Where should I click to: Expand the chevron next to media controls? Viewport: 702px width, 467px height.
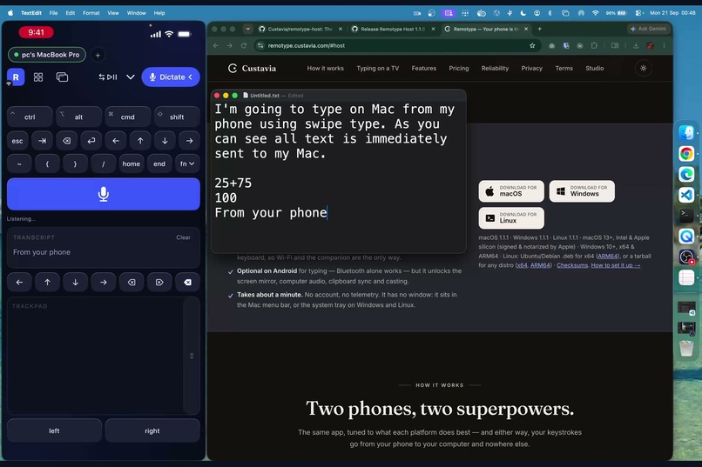[x=131, y=77]
